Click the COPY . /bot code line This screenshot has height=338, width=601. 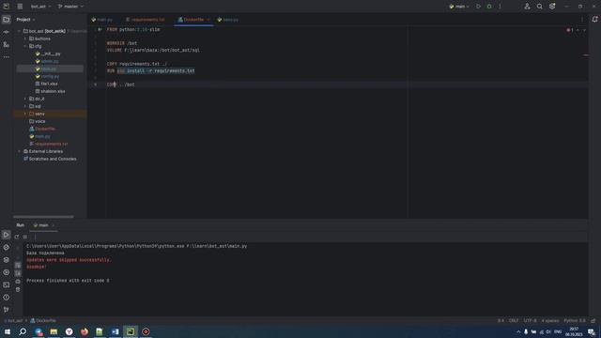click(121, 84)
